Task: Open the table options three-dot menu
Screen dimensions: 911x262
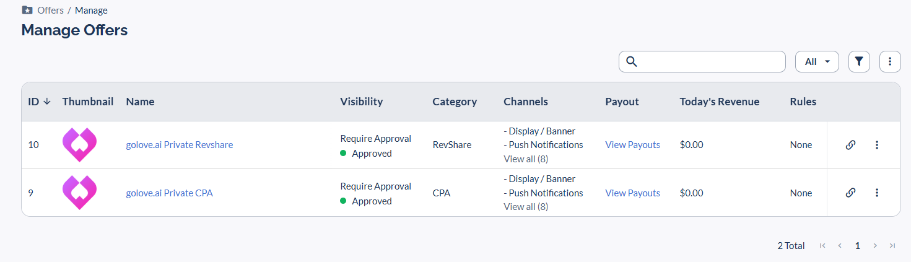Action: (890, 61)
